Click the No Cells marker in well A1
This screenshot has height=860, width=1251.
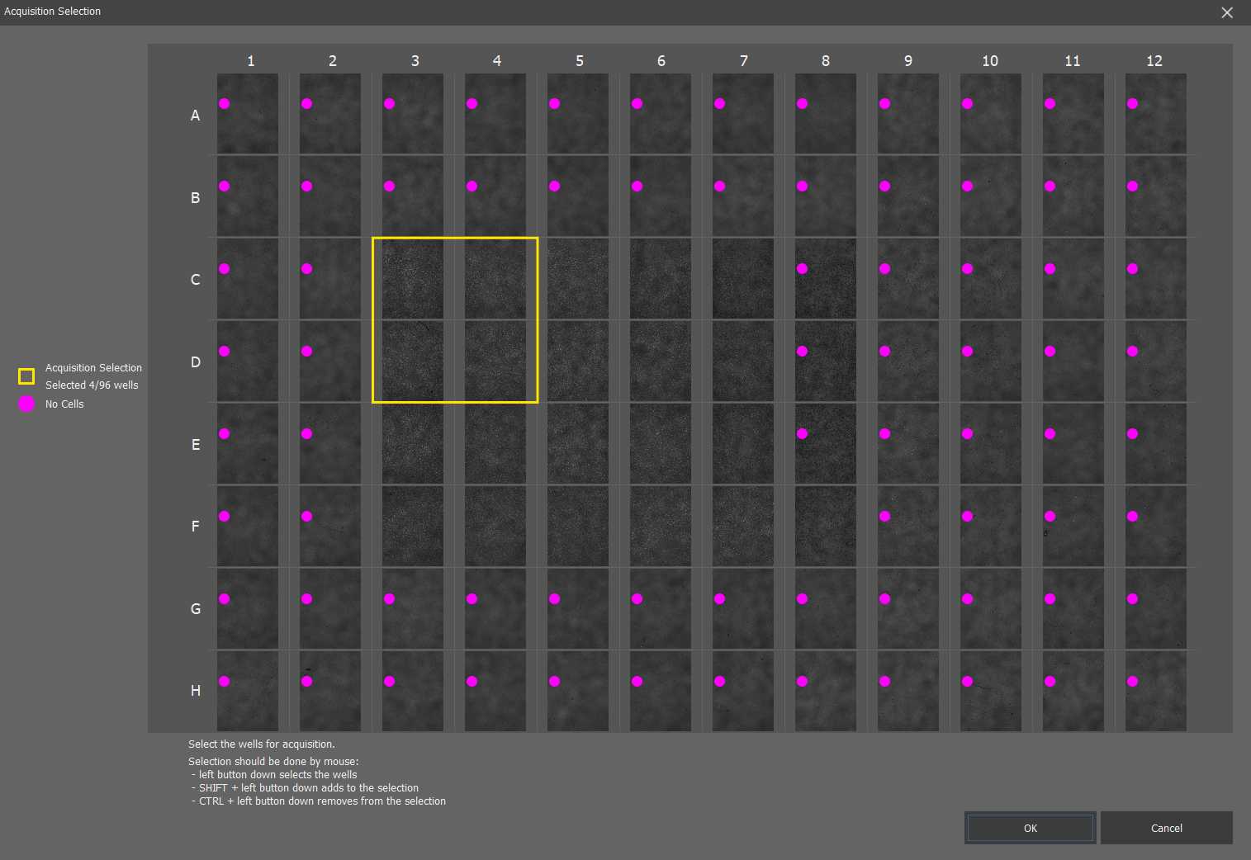pyautogui.click(x=224, y=103)
